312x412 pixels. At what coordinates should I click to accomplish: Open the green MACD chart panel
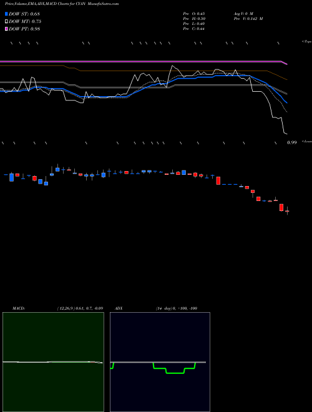pyautogui.click(x=53, y=362)
